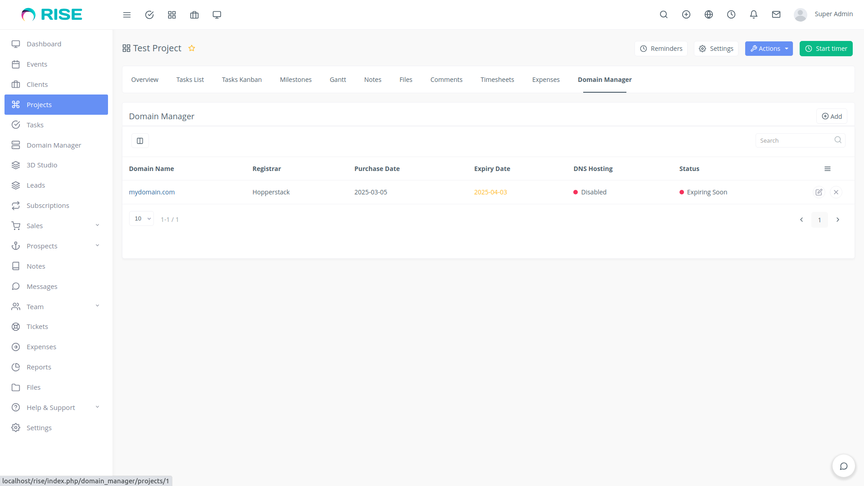864x486 pixels.
Task: Star the Test Project as favorite
Action: pyautogui.click(x=192, y=48)
